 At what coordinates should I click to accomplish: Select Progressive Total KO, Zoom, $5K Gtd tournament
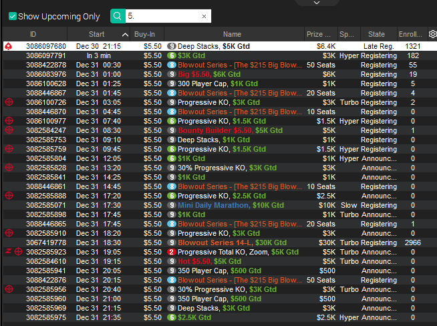coord(238,252)
